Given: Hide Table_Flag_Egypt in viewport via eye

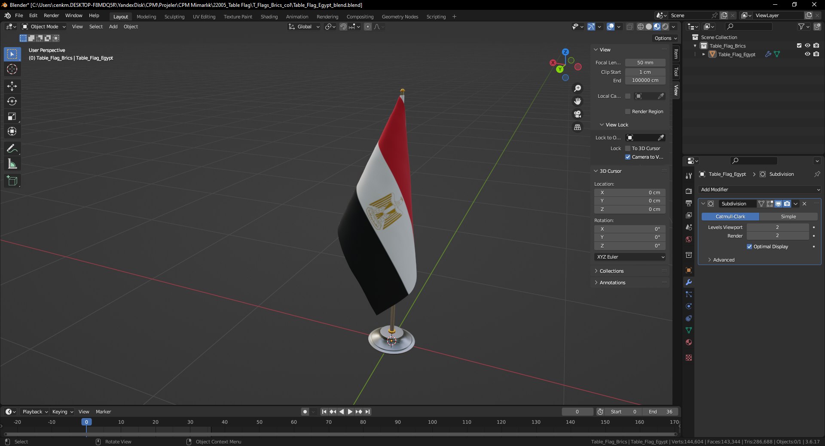Looking at the screenshot, I should click(807, 54).
